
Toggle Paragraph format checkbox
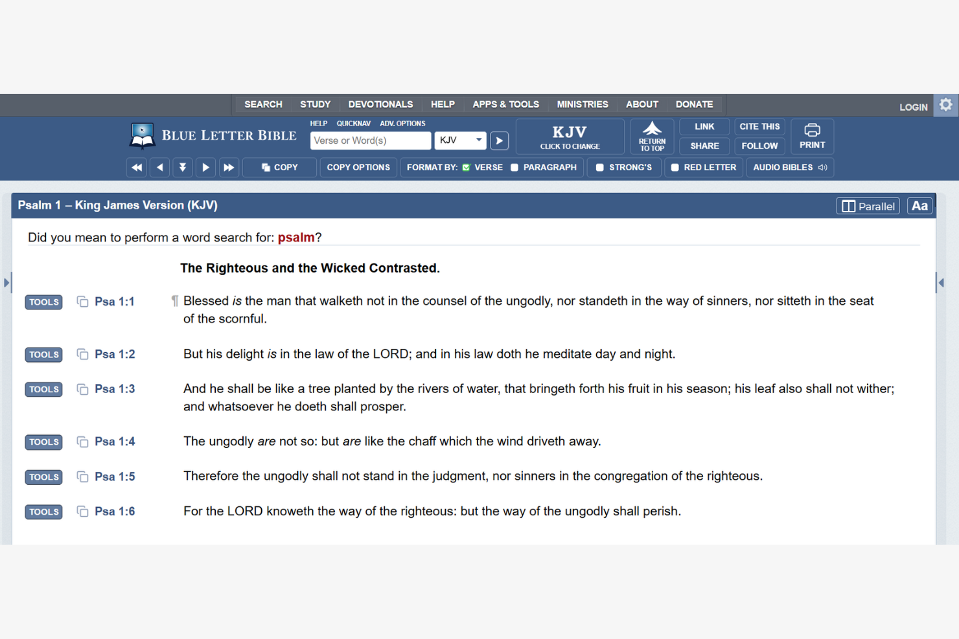tap(514, 168)
